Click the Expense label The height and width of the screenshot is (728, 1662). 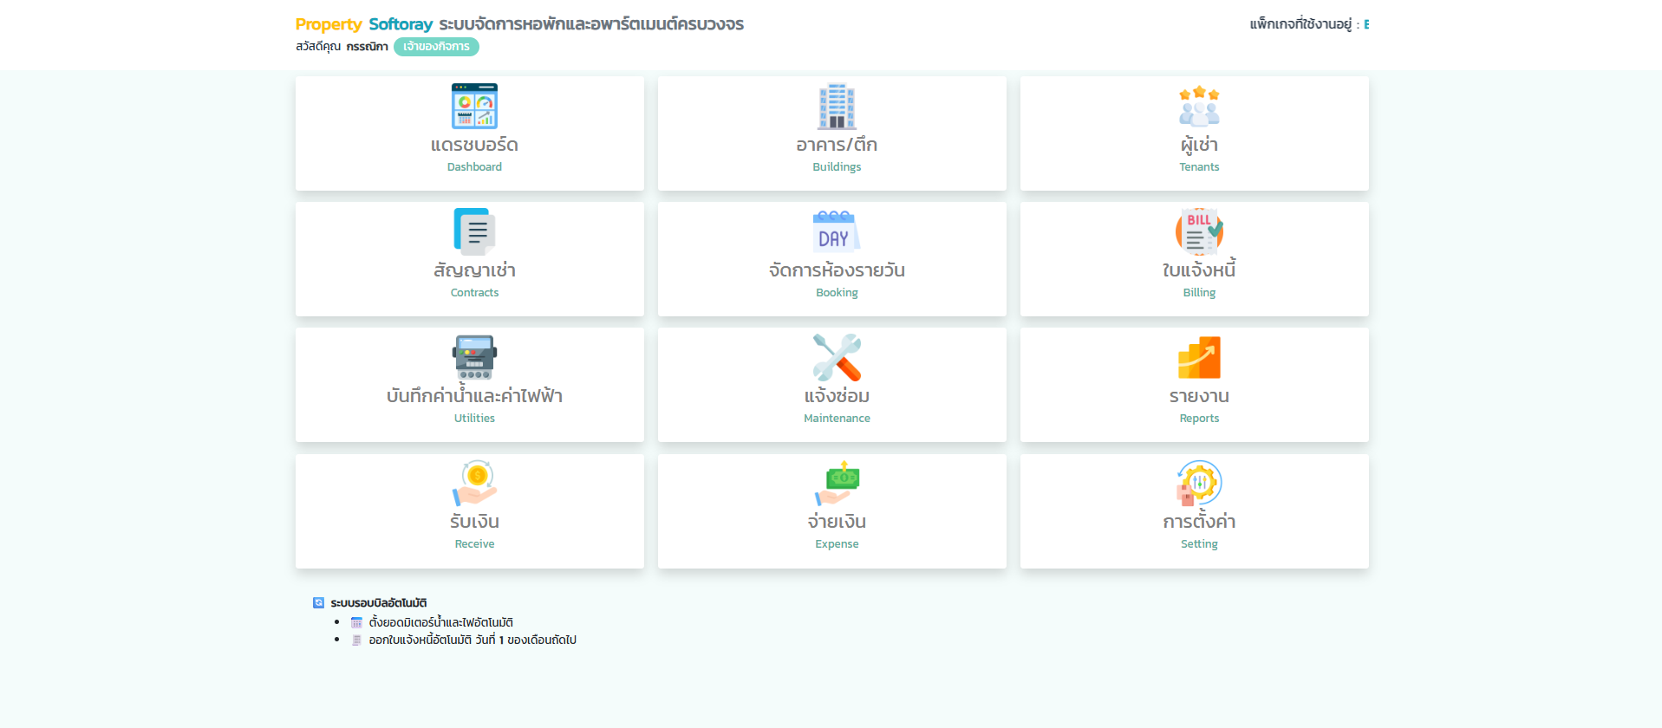pyautogui.click(x=837, y=543)
